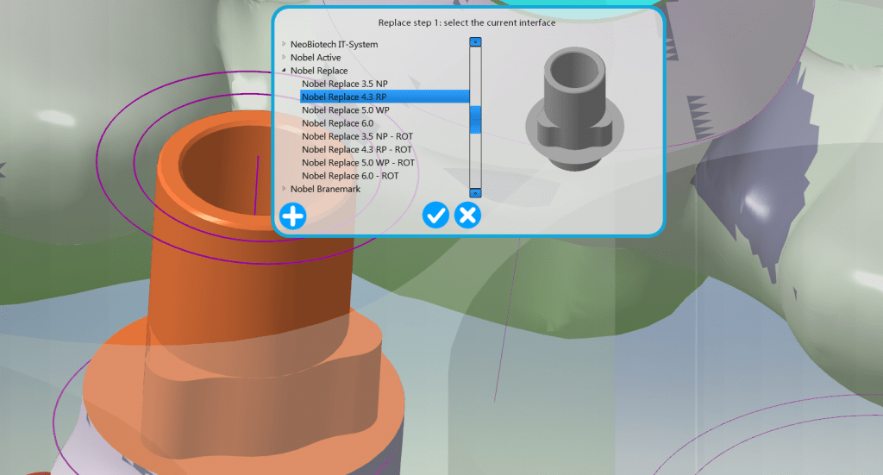Click the list scrollbar up arrow

[475, 41]
